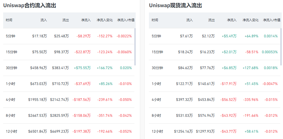The image size is (283, 139).
Task: Click the -351.74% change value
Action: (x=105, y=116)
